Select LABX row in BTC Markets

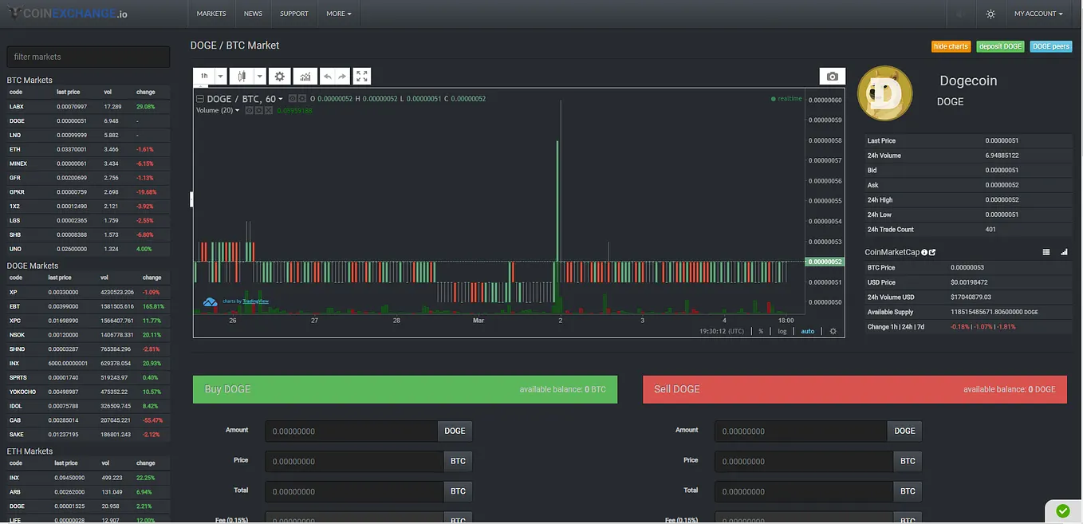tap(88, 106)
